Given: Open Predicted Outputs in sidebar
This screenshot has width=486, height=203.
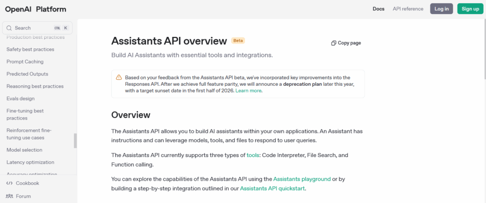Looking at the screenshot, I should point(27,74).
